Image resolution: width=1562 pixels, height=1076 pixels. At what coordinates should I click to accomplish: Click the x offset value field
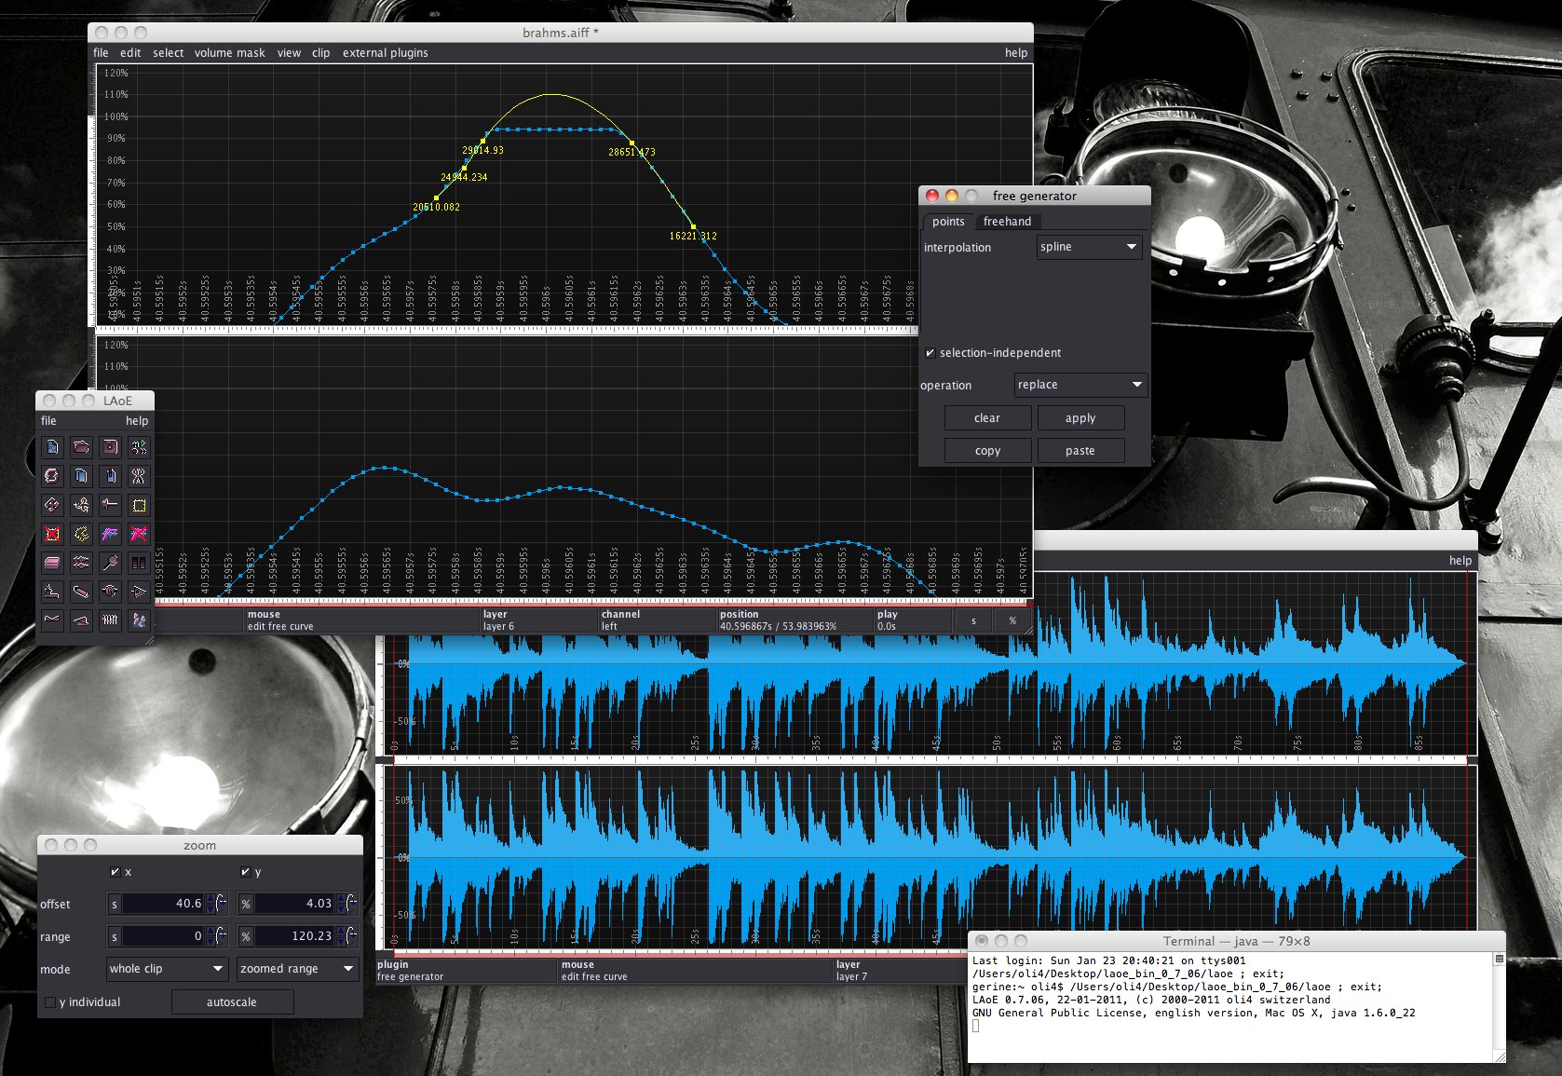[x=163, y=904]
